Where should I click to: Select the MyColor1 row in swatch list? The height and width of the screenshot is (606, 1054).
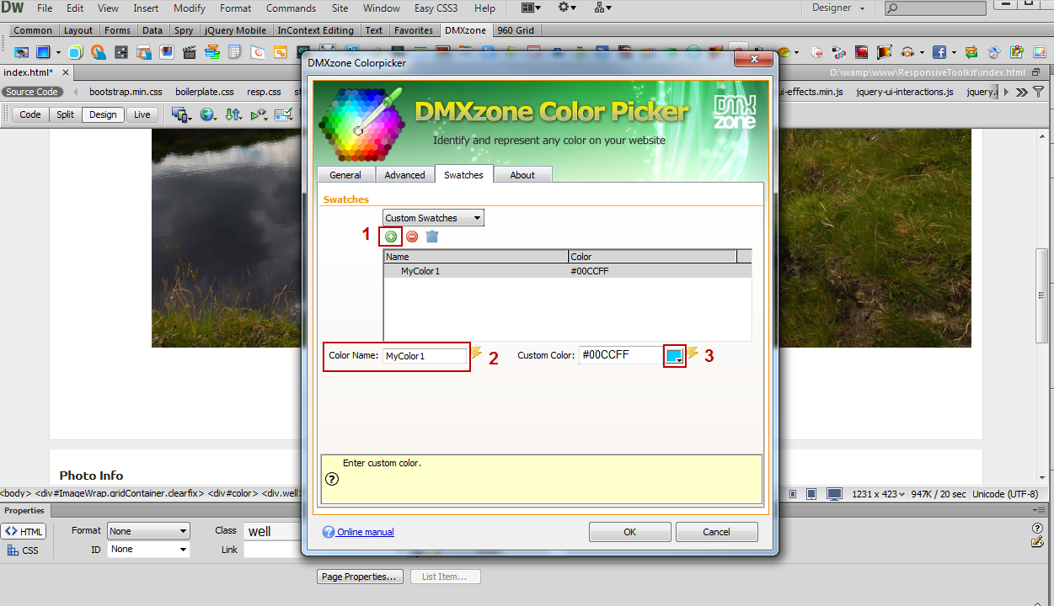[x=567, y=271]
